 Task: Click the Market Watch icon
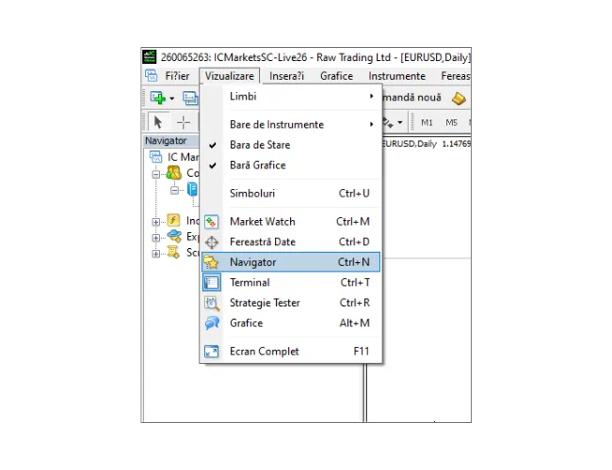point(212,222)
